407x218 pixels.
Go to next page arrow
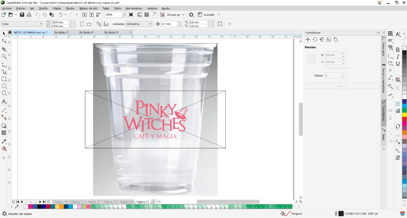point(40,202)
